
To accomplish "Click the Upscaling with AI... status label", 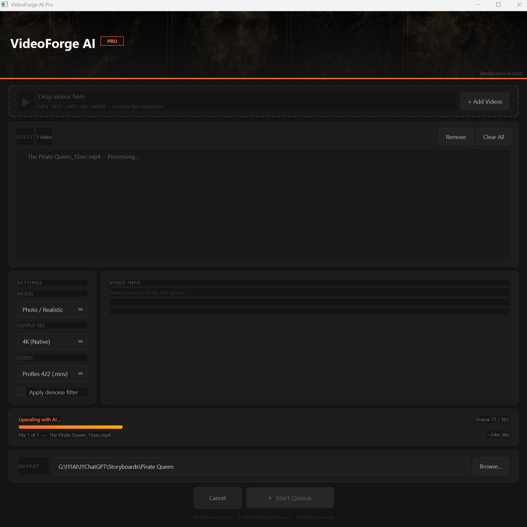I will click(x=40, y=420).
